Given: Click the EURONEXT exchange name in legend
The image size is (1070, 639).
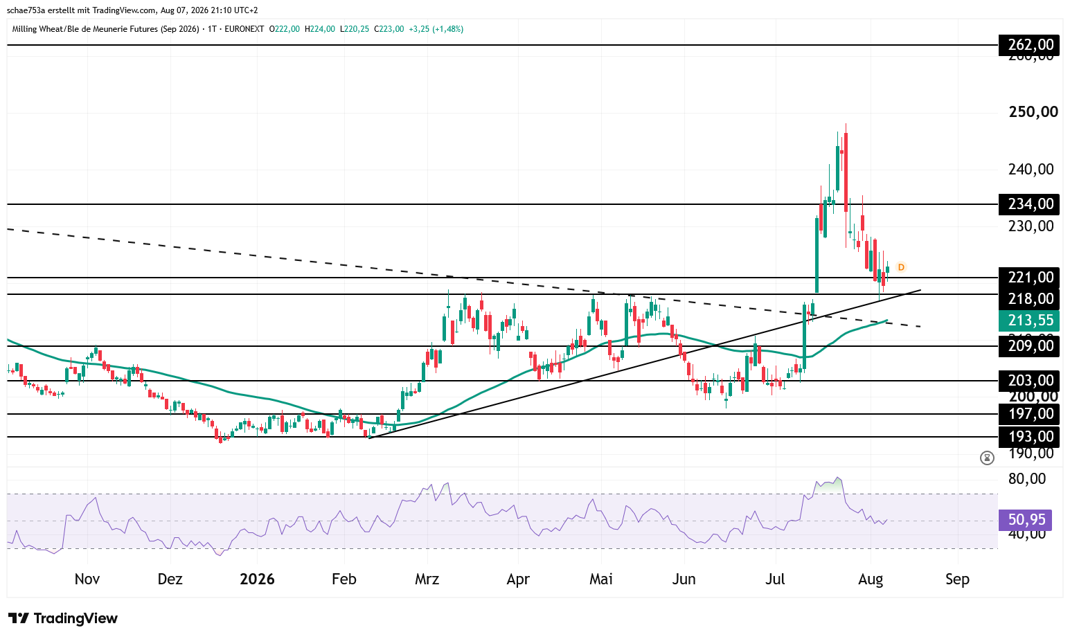Looking at the screenshot, I should pos(244,29).
